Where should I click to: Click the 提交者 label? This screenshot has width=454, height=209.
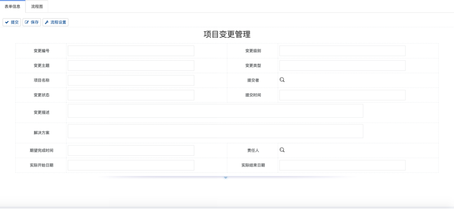click(x=253, y=80)
